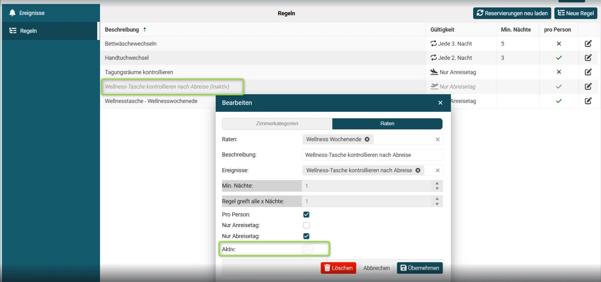Clear all selected Ereignisse
The height and width of the screenshot is (282, 601).
(x=438, y=170)
